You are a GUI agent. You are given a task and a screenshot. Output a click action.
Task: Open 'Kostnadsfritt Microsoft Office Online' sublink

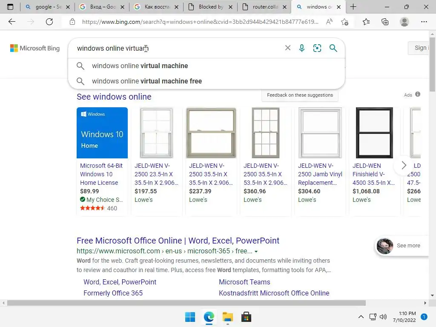tap(274, 293)
